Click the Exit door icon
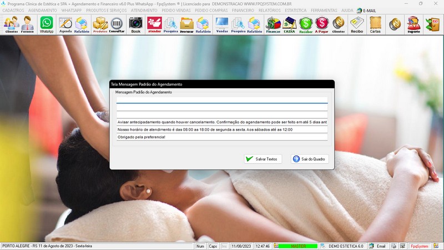The width and height of the screenshot is (444, 250). [x=432, y=24]
